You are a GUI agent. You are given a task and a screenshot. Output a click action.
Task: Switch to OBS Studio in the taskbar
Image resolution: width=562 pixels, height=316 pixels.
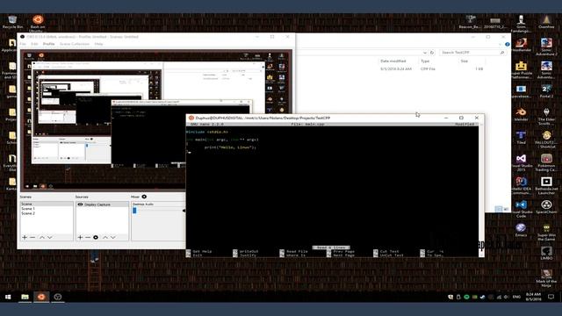click(57, 297)
